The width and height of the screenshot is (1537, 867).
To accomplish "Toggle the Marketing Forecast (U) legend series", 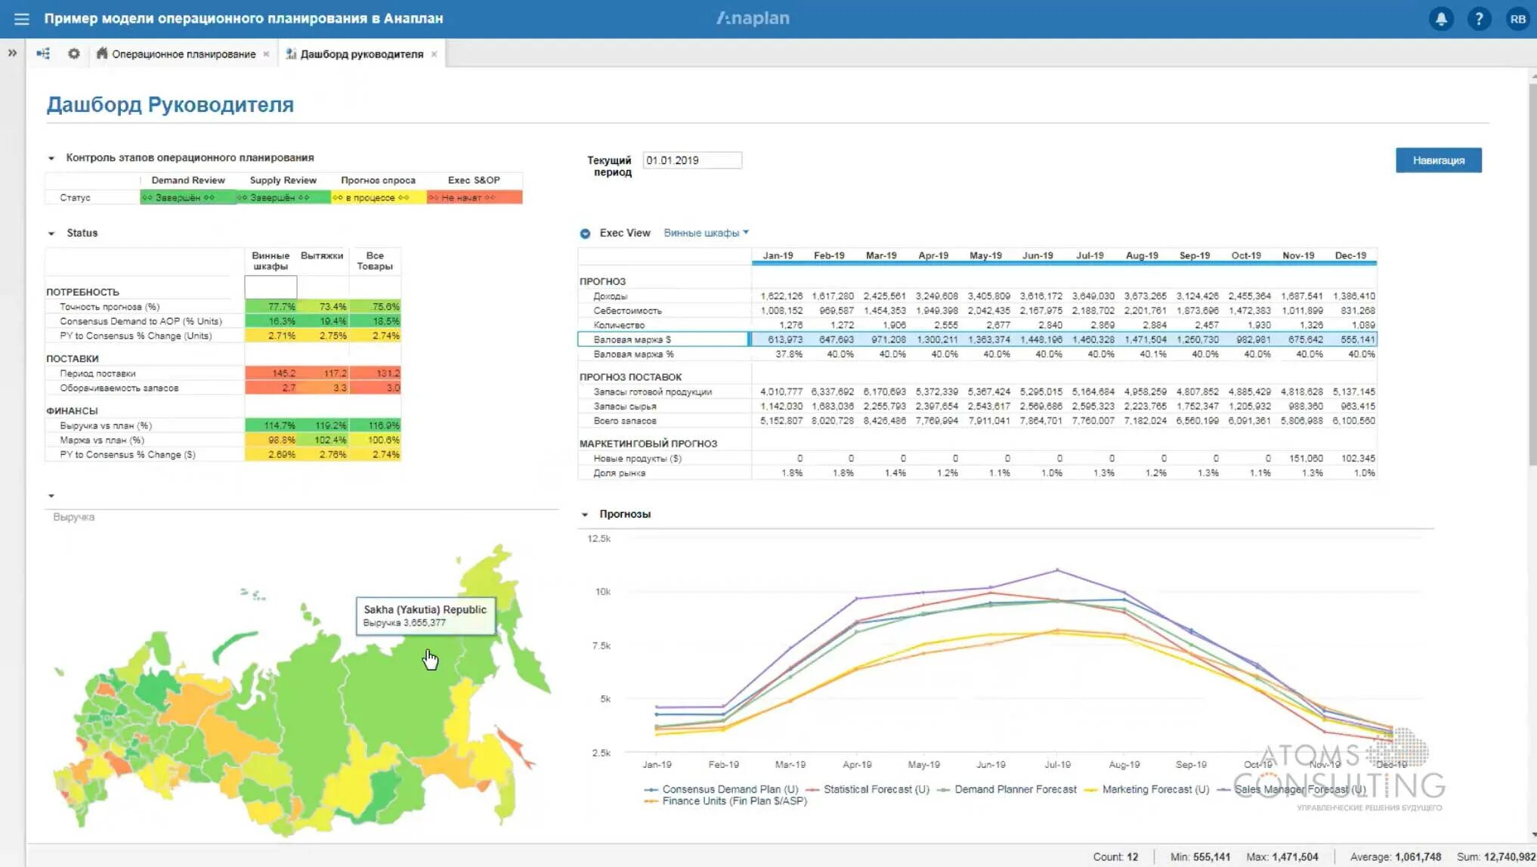I will [1155, 789].
